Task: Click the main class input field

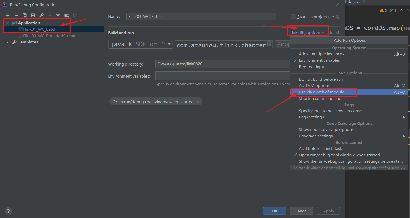Action: pos(224,44)
